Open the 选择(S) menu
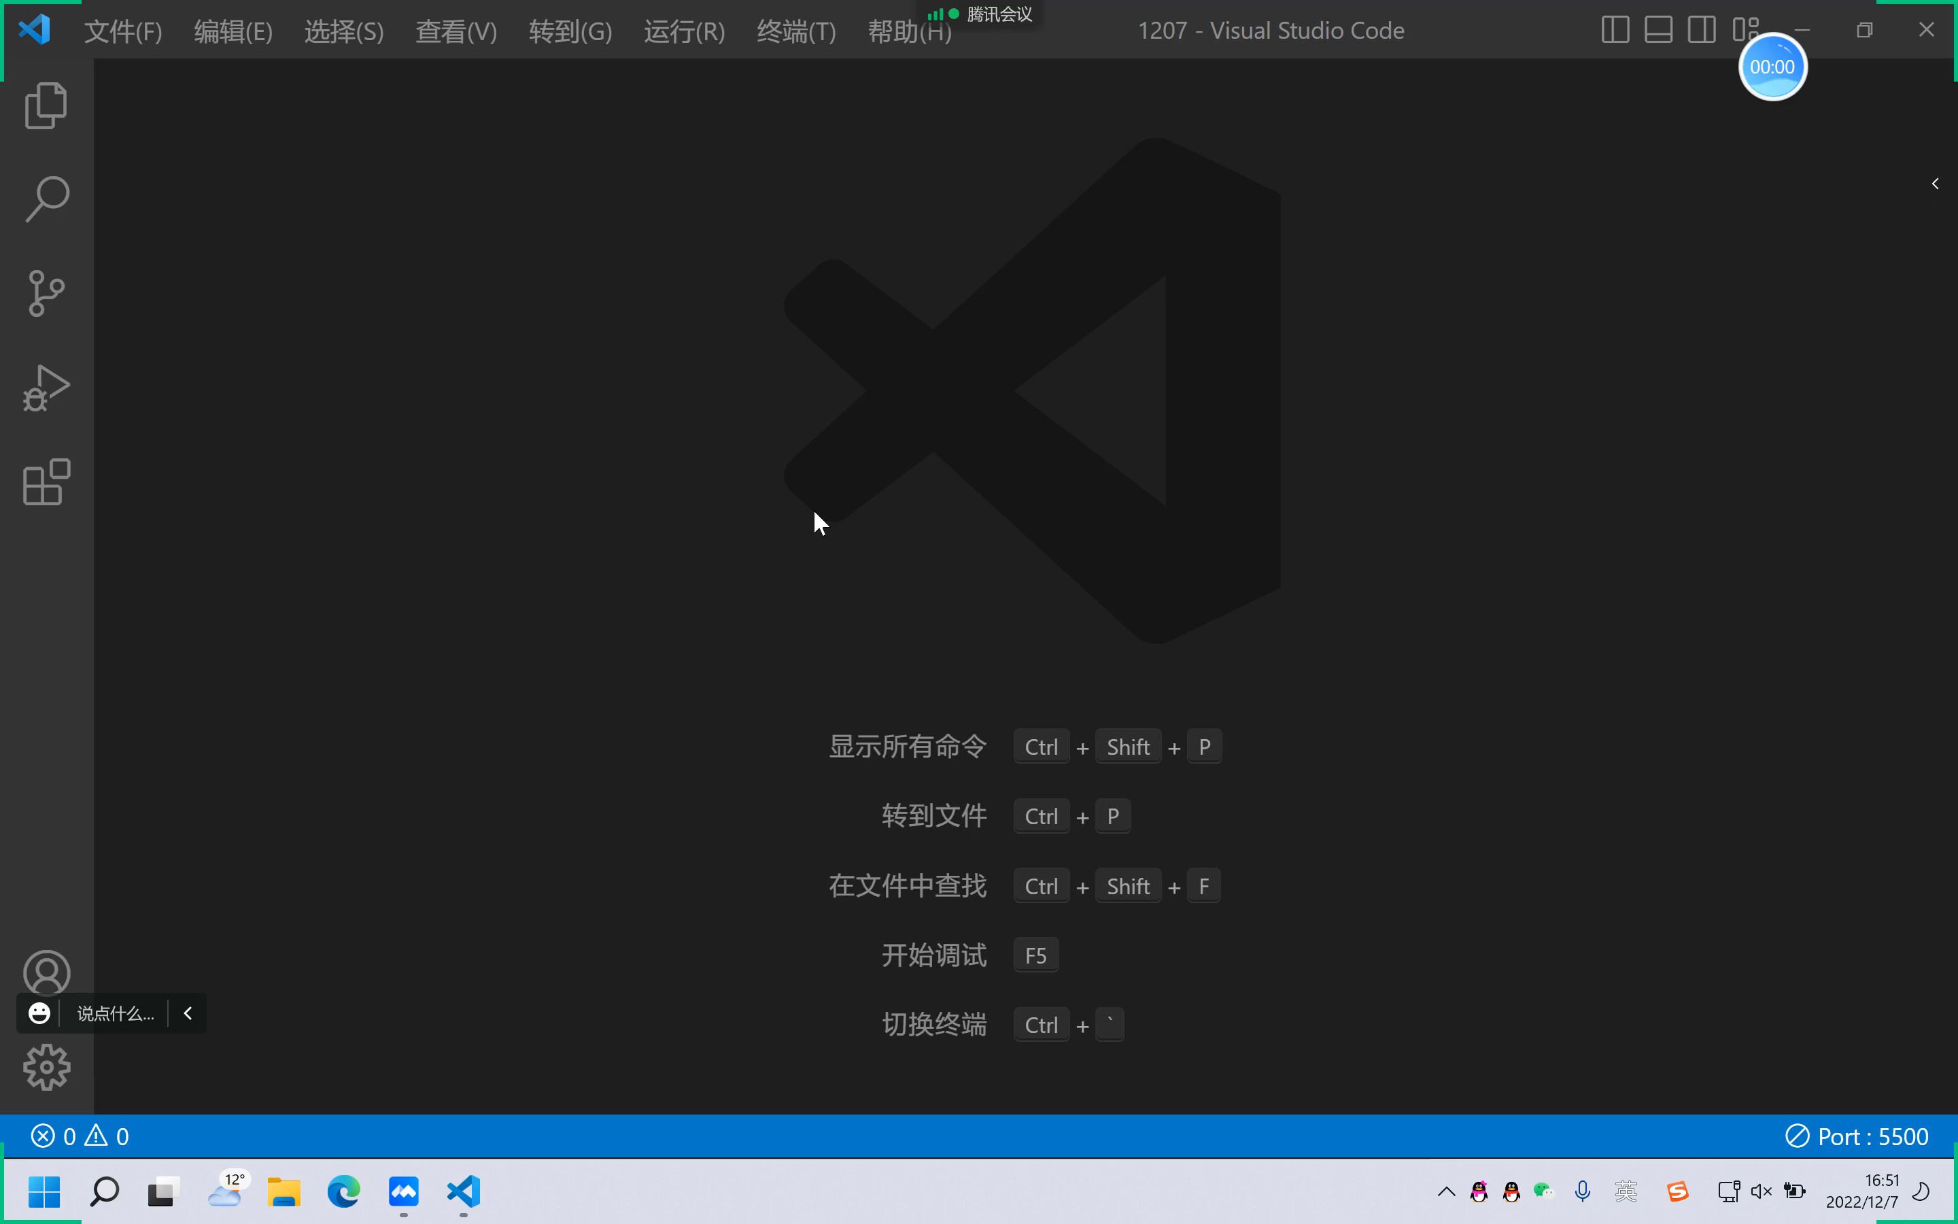1958x1224 pixels. tap(344, 31)
